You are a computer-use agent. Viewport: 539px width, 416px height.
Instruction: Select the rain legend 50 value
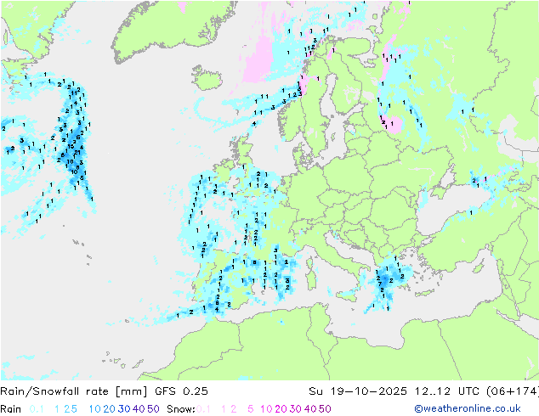pyautogui.click(x=153, y=409)
